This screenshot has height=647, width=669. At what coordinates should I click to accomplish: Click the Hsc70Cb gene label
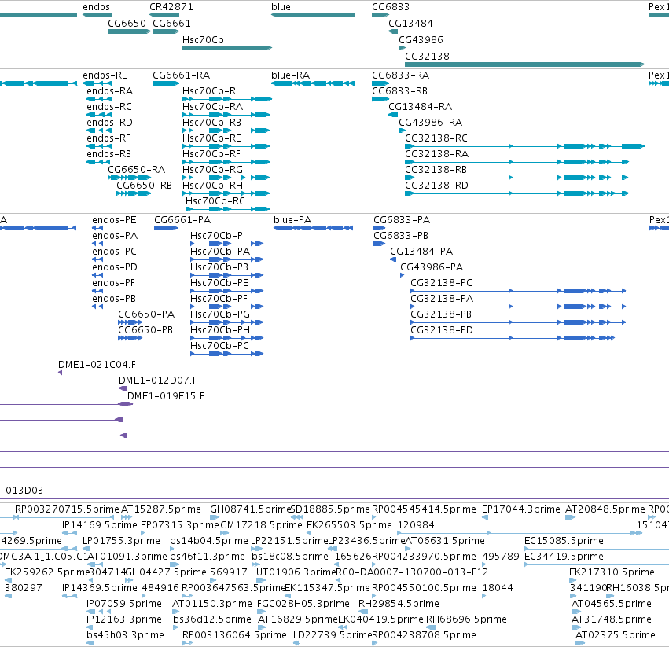pyautogui.click(x=203, y=39)
